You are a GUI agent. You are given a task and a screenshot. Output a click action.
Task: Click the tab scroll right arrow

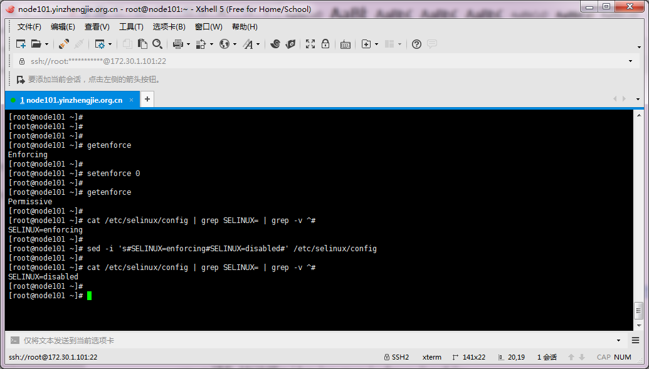624,99
